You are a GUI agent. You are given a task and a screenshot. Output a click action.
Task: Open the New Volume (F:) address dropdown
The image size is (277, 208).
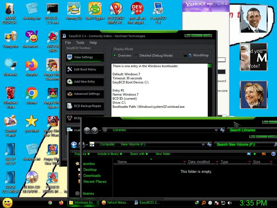pos(203,145)
